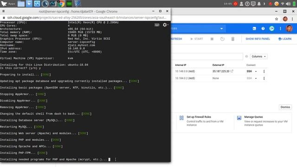Image resolution: width=297 pixels, height=167 pixels.
Task: Open the accessibility tray icon
Action: coord(247,4)
